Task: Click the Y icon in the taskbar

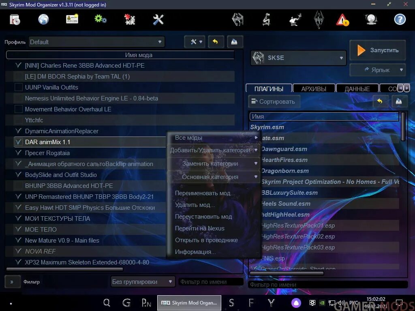Action: (x=271, y=302)
